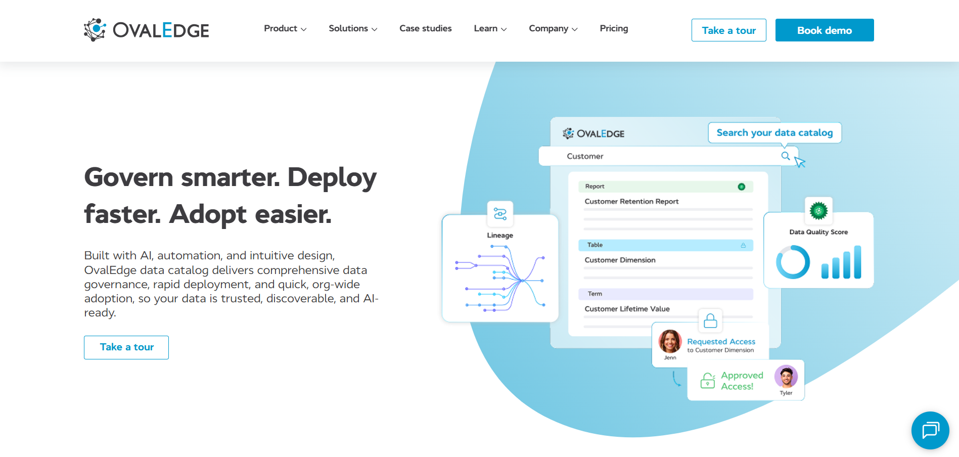
Task: Click the Search your data catalog bubble
Action: 774,133
